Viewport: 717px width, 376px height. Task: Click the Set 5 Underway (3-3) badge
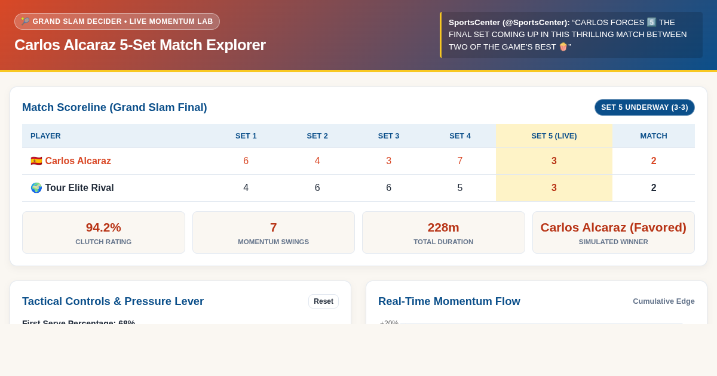645,107
